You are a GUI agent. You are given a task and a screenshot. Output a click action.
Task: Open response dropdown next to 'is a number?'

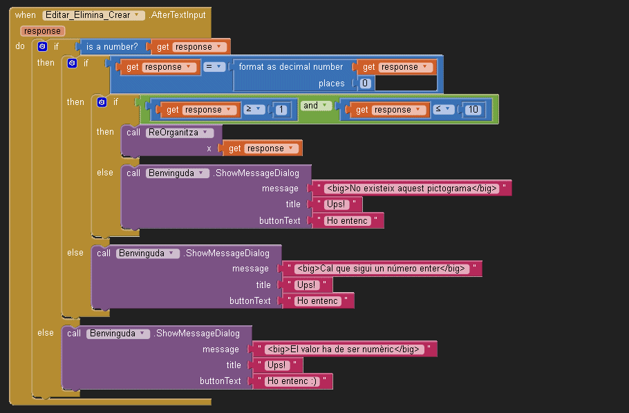[220, 47]
